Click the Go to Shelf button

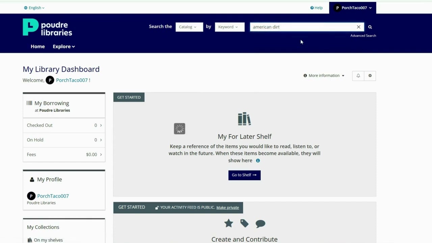click(244, 175)
